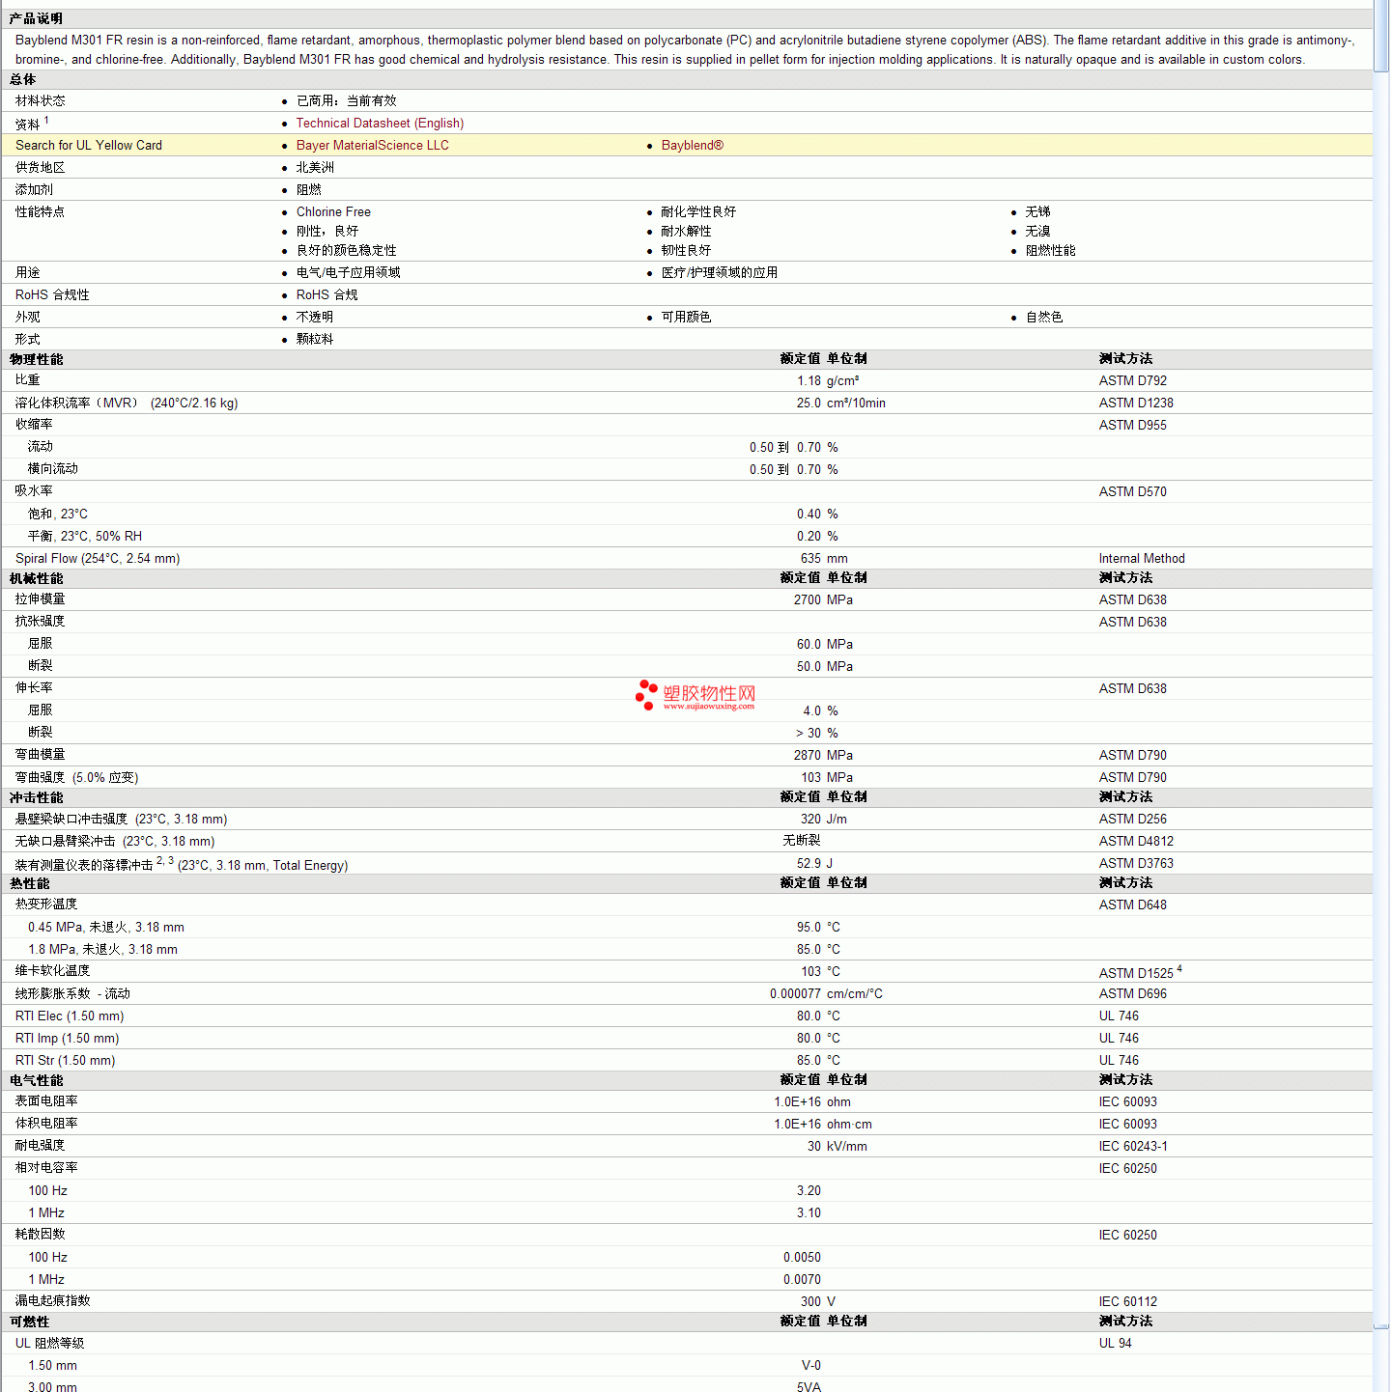
Task: Select the 'RTI Elec (1.50 mm)' row label
Action: (70, 1016)
